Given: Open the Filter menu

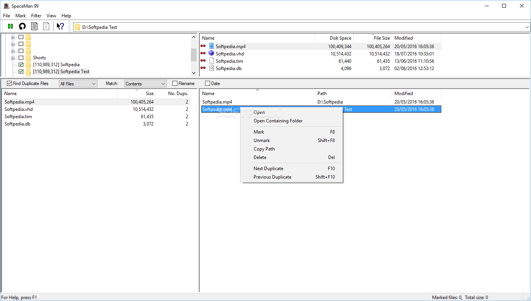Looking at the screenshot, I should pos(36,16).
